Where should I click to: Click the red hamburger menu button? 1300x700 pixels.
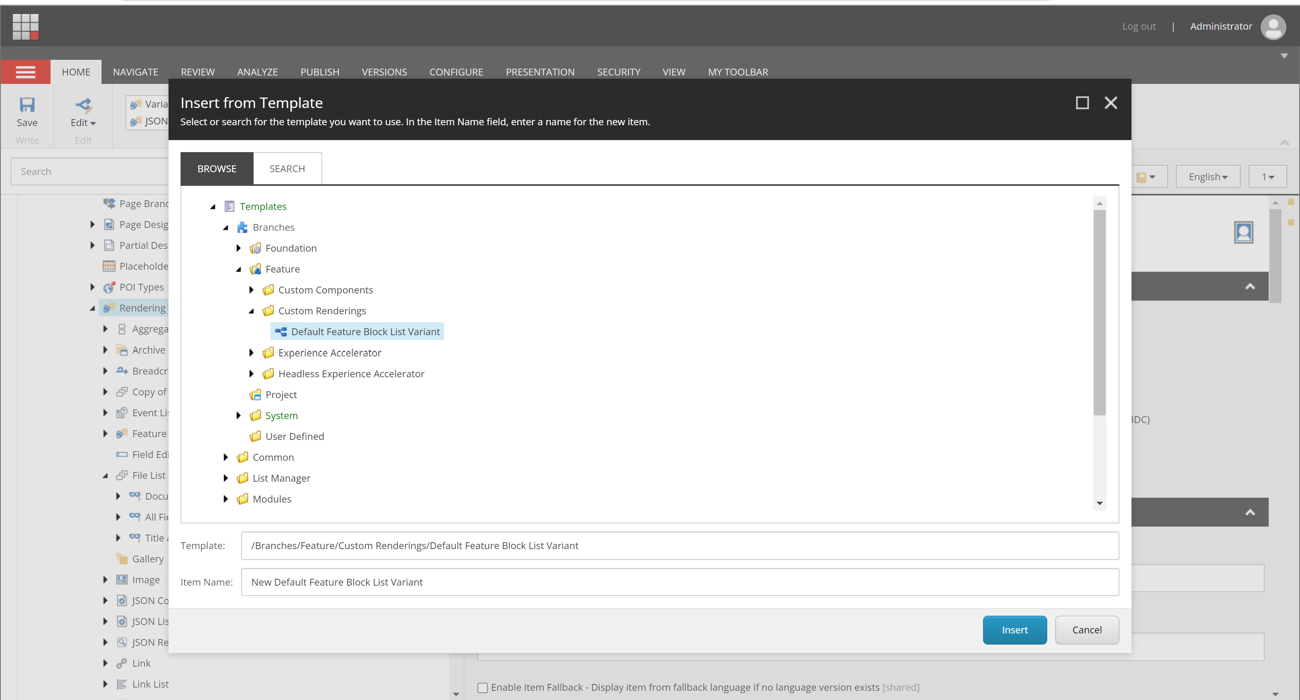(25, 72)
